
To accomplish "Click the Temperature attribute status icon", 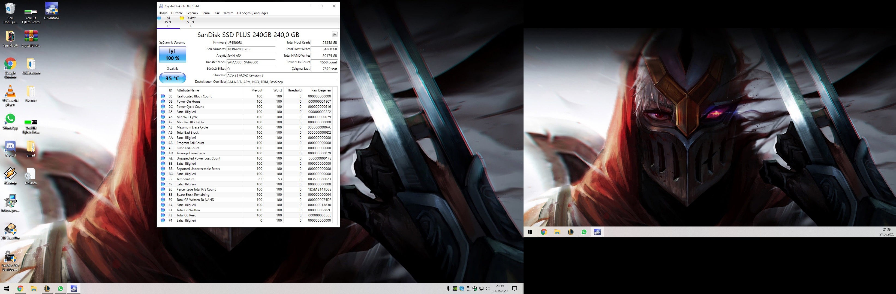I will pos(163,179).
